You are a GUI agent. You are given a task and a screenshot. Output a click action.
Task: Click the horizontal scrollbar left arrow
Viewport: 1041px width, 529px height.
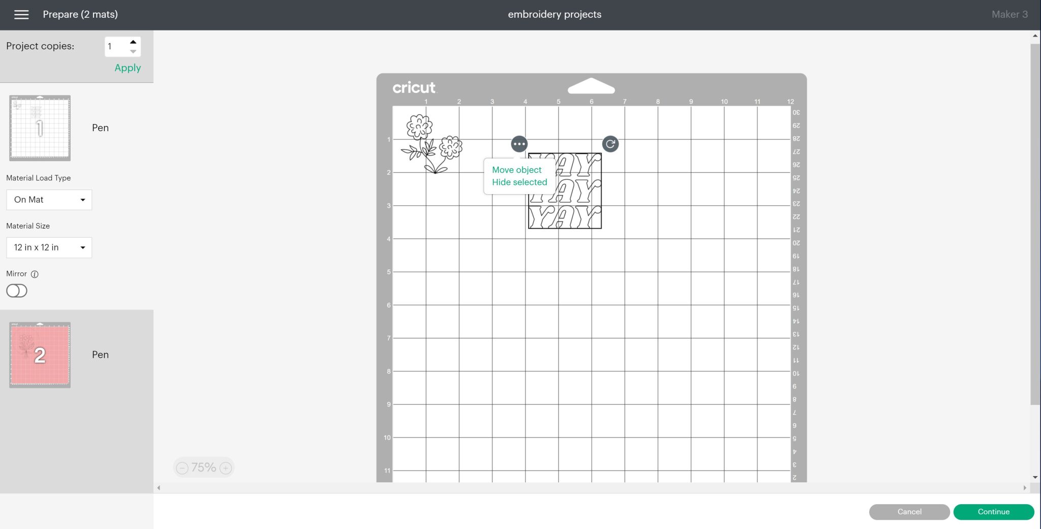159,488
